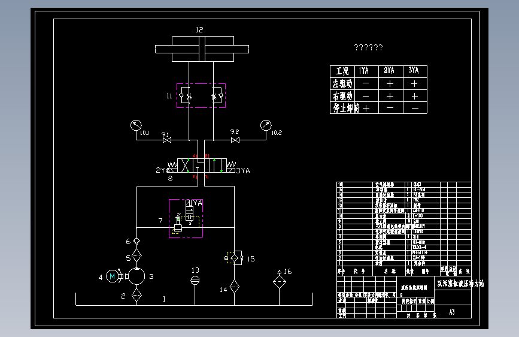Select the suction filter symbol 2
The width and height of the screenshot is (519, 337).
[x=136, y=295]
